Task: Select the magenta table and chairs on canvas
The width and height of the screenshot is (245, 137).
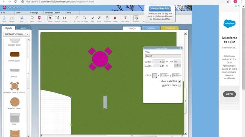Action: 100,59
